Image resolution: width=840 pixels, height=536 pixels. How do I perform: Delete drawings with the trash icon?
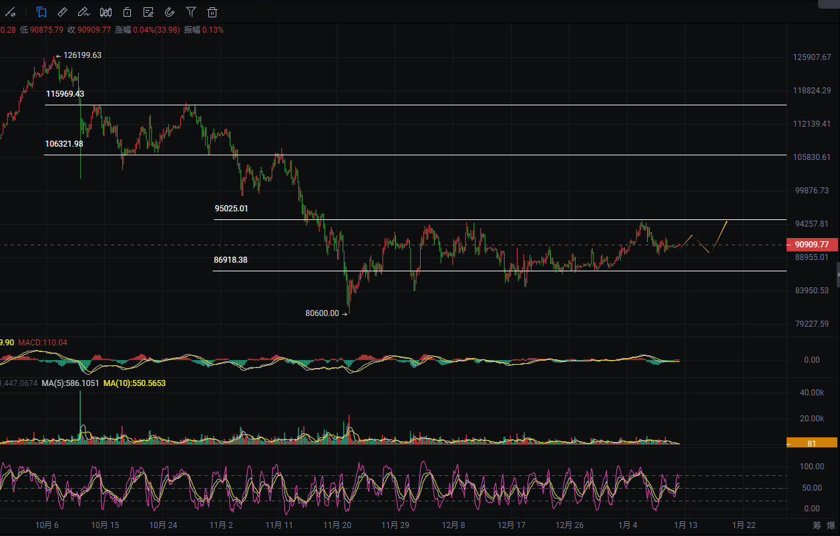click(x=212, y=12)
